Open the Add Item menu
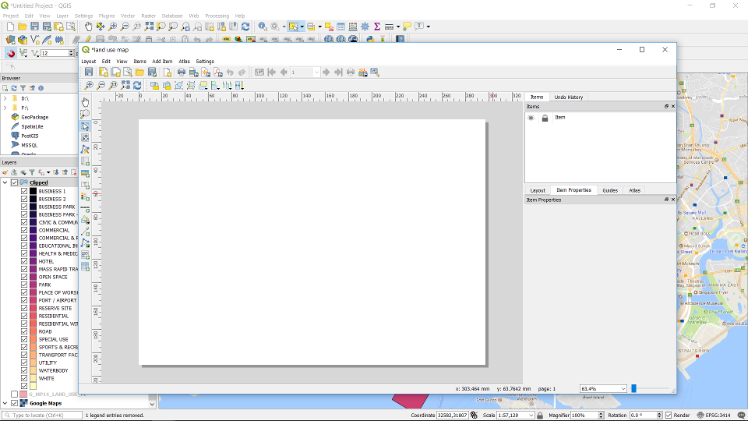The height and width of the screenshot is (421, 748). coord(162,61)
